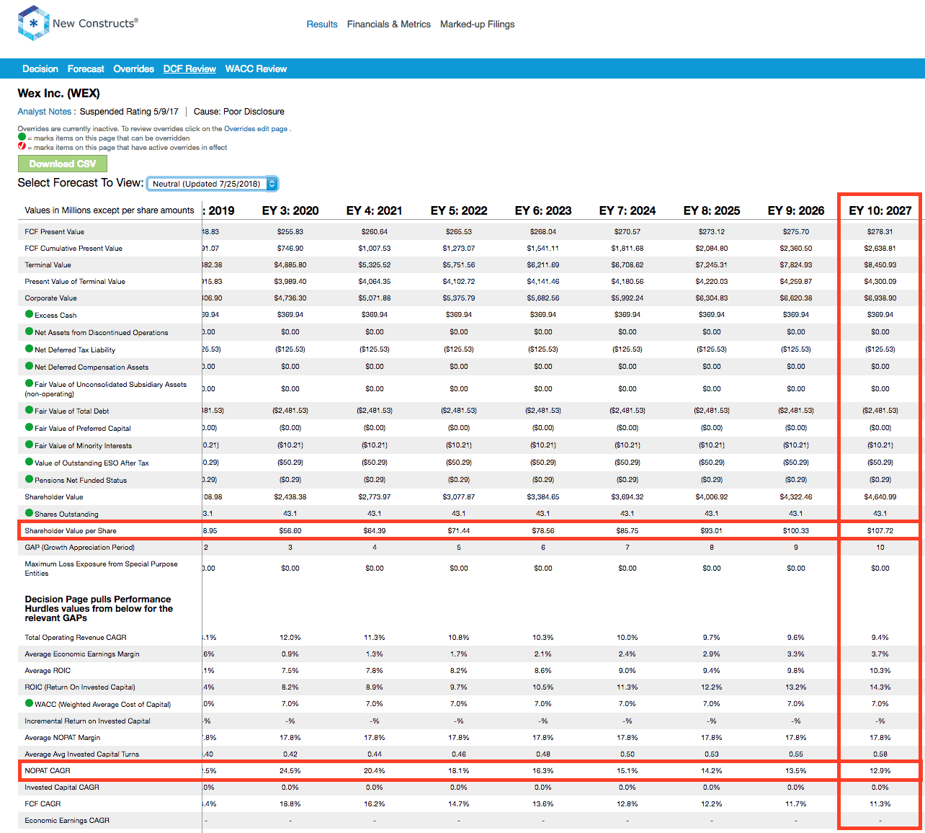The image size is (925, 833).
Task: Click green dot beside Fair Value of Unconsolidated Subsidiary Assets
Action: tap(30, 383)
